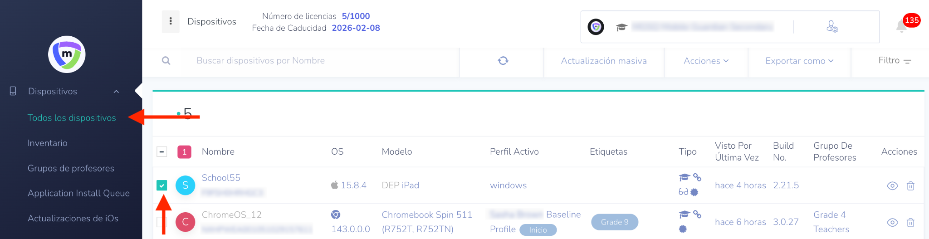View School55 device details eye icon
Image resolution: width=929 pixels, height=239 pixels.
click(892, 186)
